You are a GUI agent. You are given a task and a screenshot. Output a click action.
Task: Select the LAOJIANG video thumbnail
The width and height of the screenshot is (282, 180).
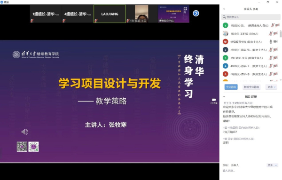[110, 14]
